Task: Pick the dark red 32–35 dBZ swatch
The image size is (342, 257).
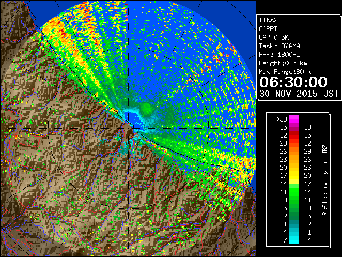Action: pyautogui.click(x=294, y=135)
